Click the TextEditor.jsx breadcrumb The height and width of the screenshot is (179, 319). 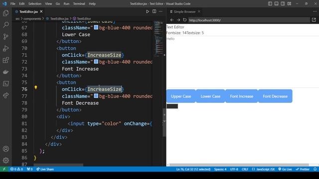(57, 18)
